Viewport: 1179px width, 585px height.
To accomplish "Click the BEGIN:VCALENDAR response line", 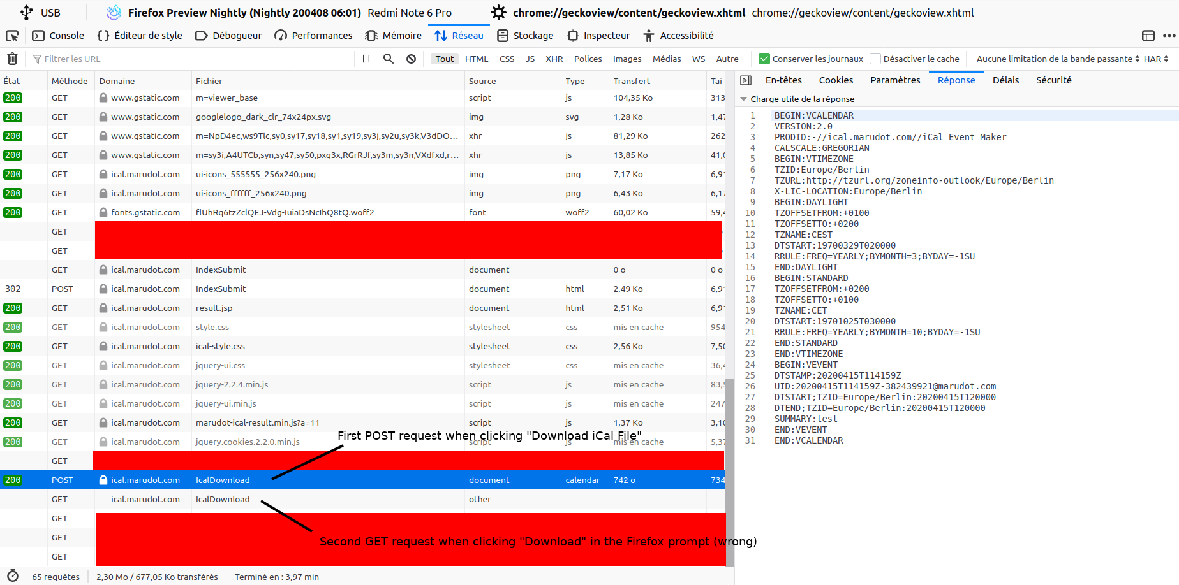I will click(813, 115).
